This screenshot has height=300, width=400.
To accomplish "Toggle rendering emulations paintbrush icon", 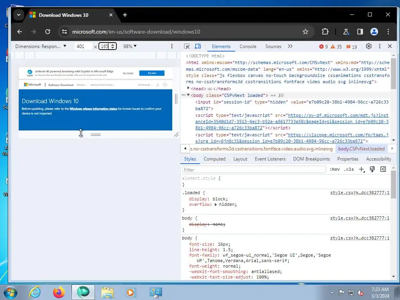I will [x=372, y=169].
